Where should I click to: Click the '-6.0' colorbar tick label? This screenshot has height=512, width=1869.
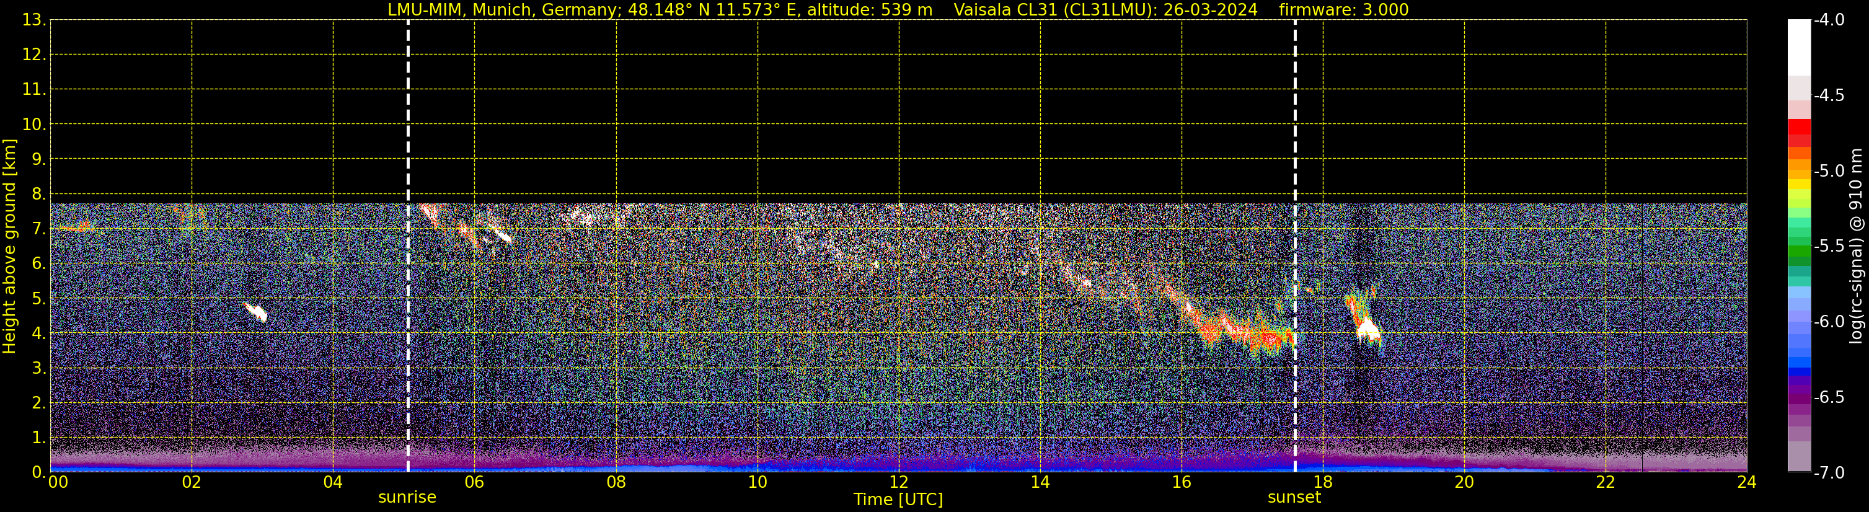pos(1828,321)
